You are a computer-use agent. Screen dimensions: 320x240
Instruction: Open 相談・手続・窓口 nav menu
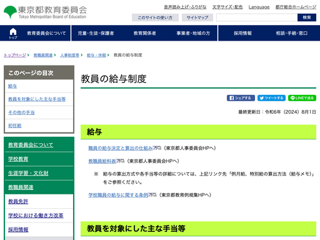click(x=292, y=33)
